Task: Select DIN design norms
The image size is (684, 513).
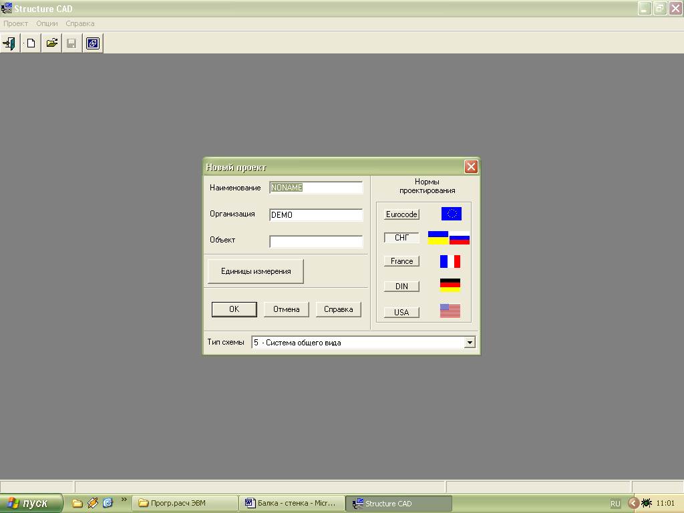Action: coord(401,286)
